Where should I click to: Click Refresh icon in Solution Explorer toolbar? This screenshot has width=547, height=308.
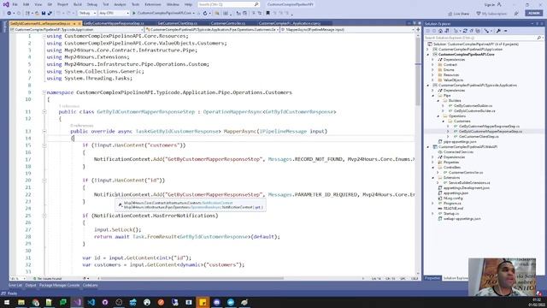465,31
